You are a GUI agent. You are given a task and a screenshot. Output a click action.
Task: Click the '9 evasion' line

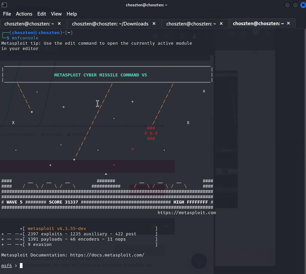tap(40, 244)
